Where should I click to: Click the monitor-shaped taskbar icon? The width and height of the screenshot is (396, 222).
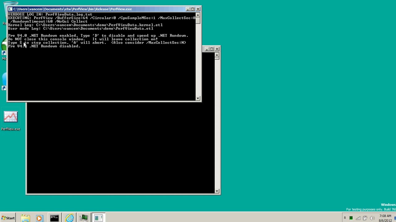click(84, 218)
